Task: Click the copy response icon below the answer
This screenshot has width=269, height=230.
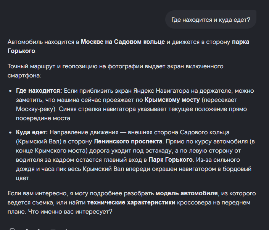Action: (x=12, y=229)
